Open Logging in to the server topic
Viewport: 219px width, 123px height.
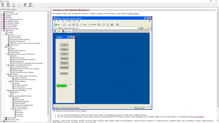(x=21, y=78)
